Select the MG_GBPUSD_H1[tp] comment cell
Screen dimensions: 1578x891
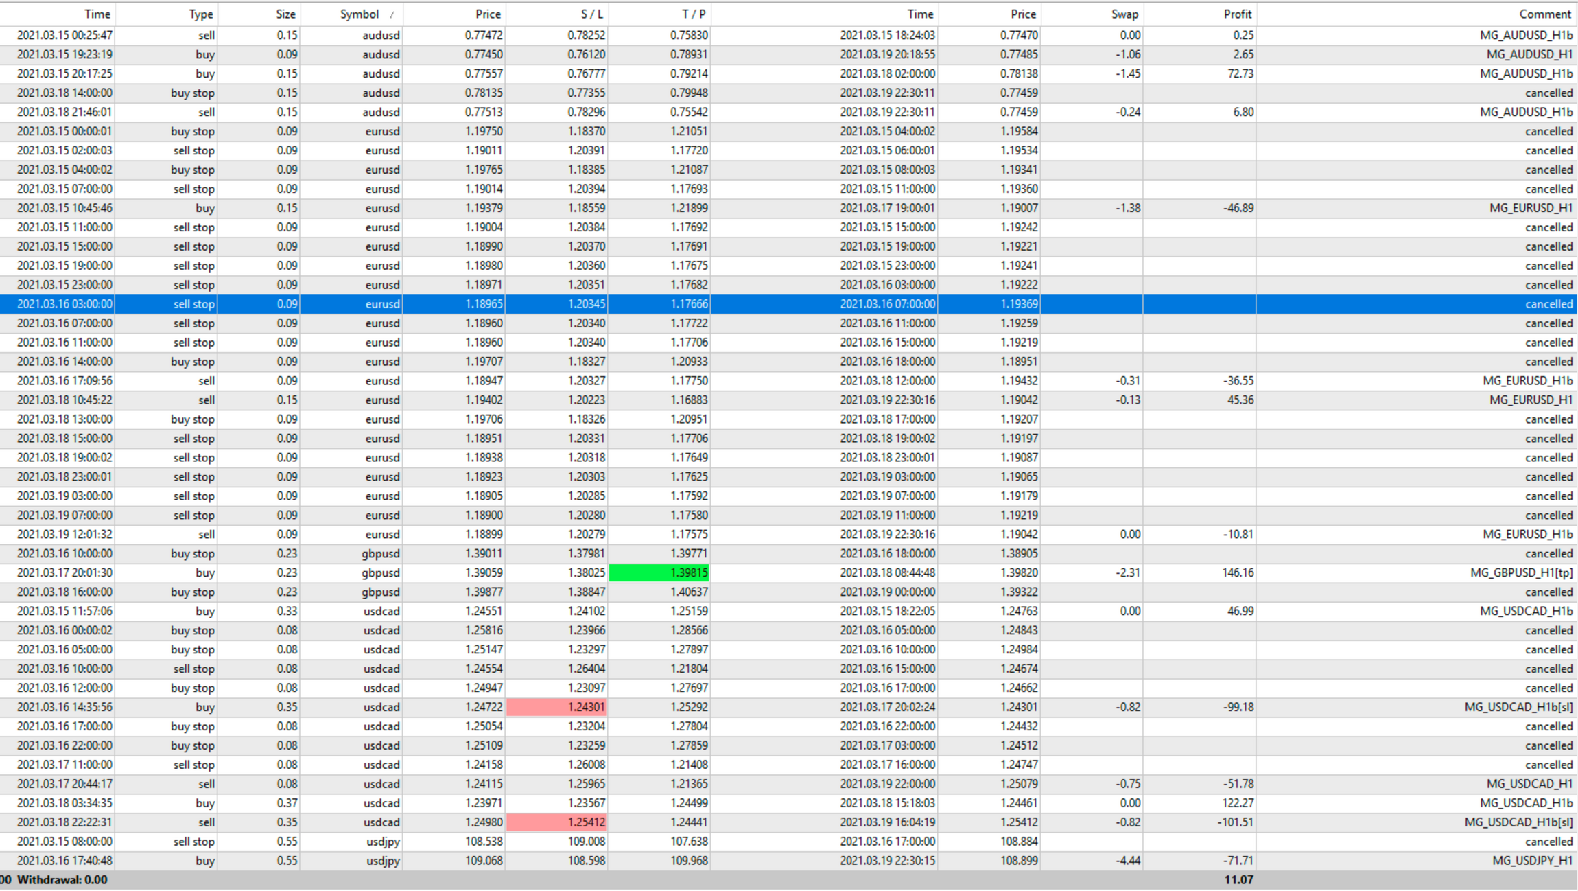point(1521,572)
